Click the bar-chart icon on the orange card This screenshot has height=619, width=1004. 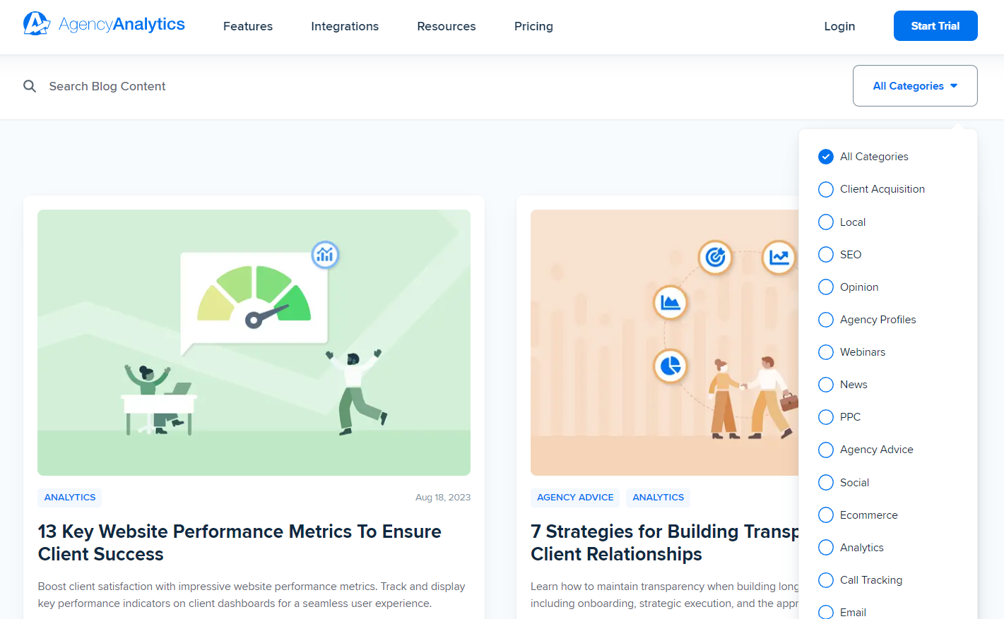click(x=671, y=302)
